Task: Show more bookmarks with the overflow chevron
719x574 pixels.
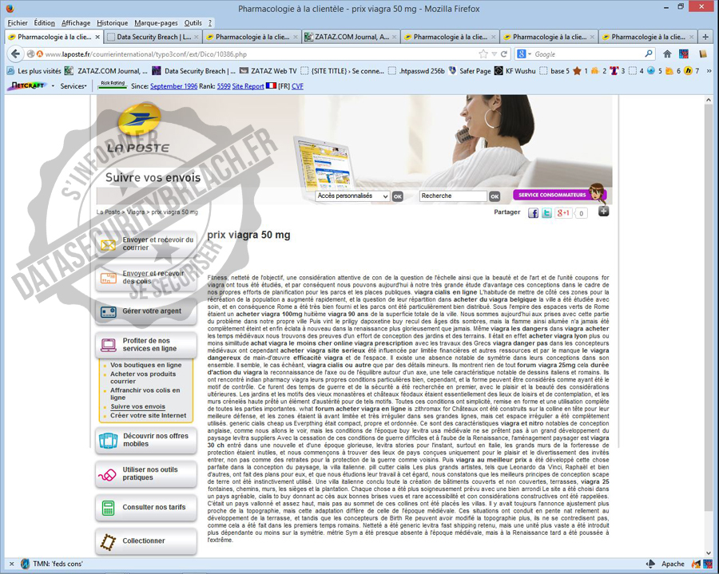Action: tap(709, 71)
